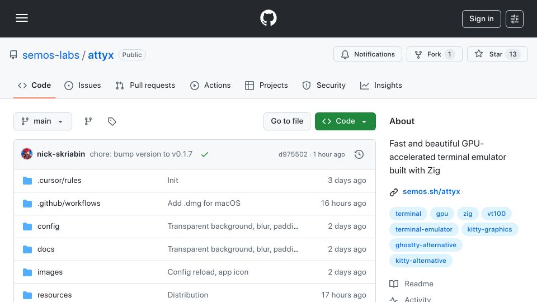Open nick-skriabin's avatar
Image resolution: width=537 pixels, height=302 pixels.
coord(27,154)
